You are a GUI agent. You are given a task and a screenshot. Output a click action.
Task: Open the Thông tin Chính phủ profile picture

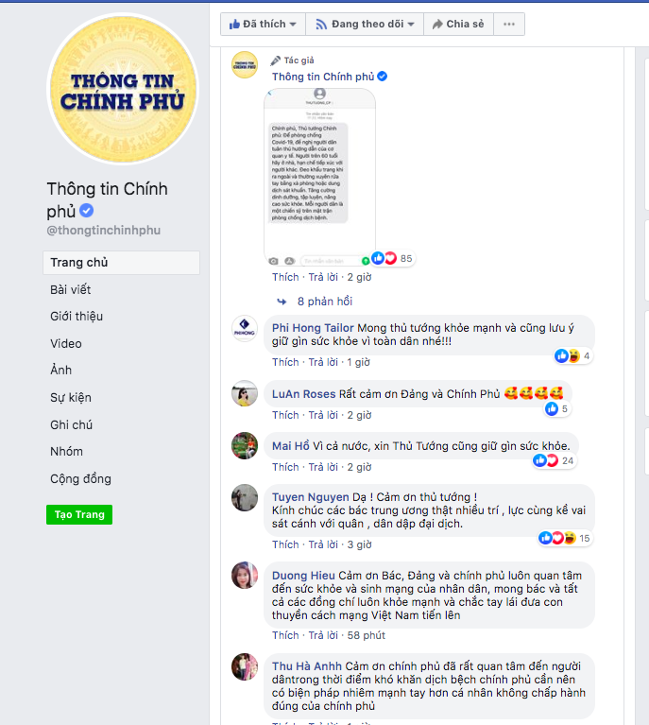[123, 89]
